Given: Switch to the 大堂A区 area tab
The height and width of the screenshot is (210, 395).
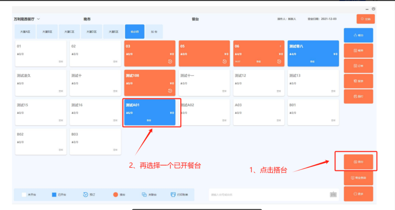Looking at the screenshot, I should (x=25, y=32).
